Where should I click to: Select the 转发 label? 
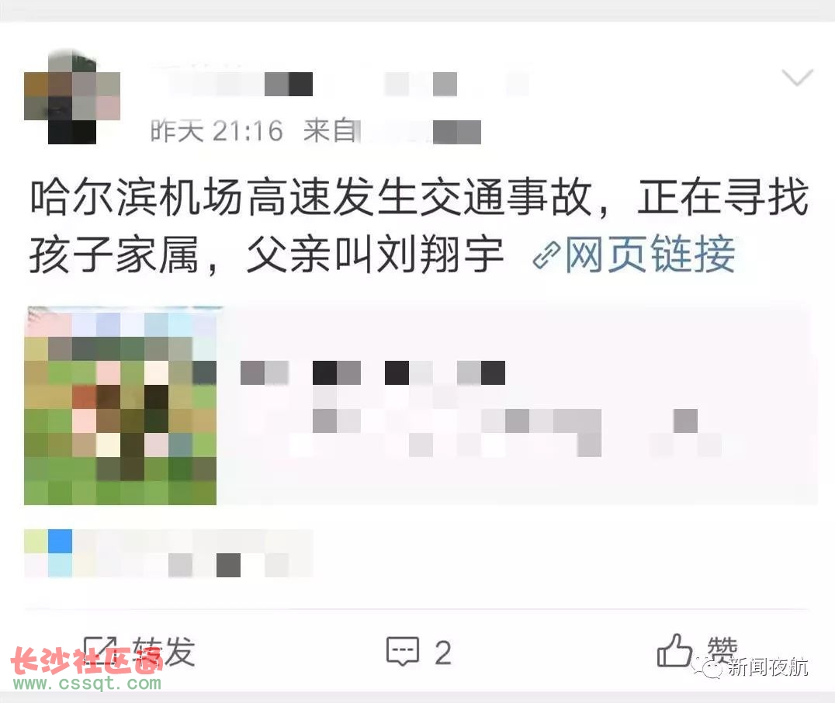pyautogui.click(x=163, y=651)
